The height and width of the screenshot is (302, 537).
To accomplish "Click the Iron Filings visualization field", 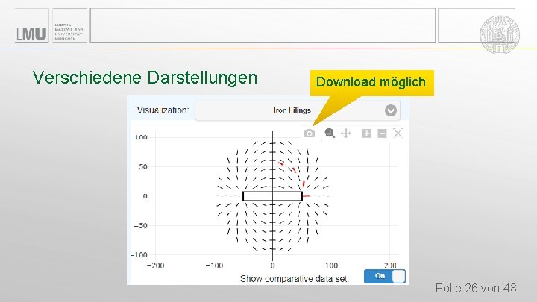I will tap(298, 110).
